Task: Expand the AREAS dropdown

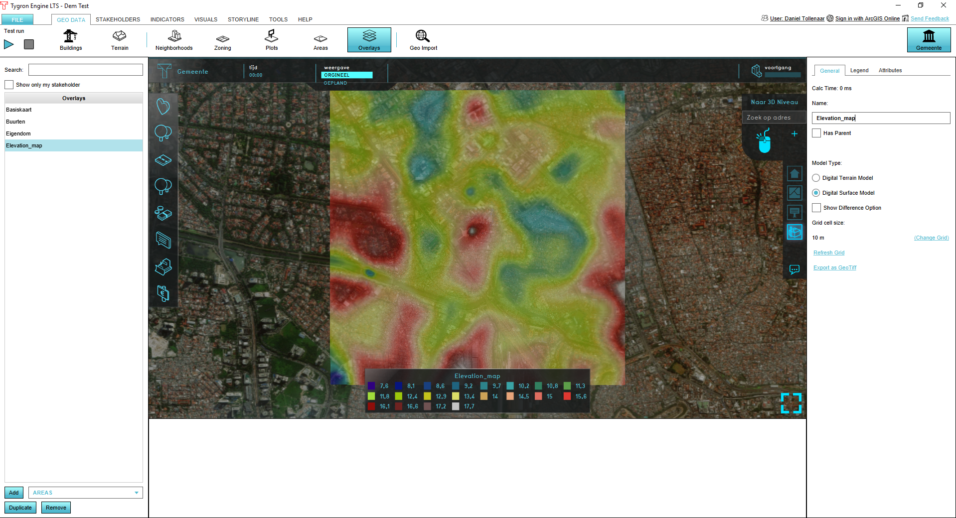Action: pos(136,493)
